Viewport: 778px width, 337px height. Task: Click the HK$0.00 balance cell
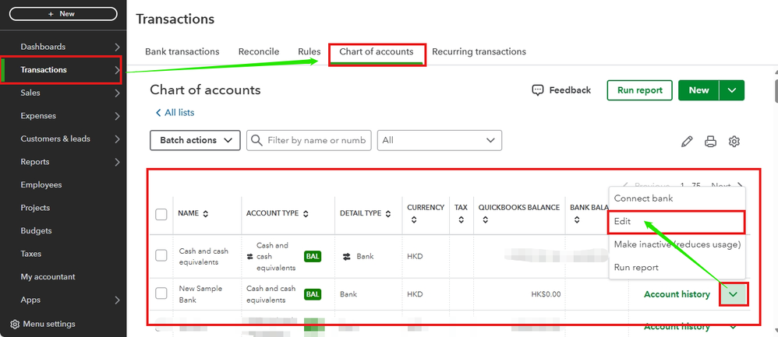click(x=546, y=294)
